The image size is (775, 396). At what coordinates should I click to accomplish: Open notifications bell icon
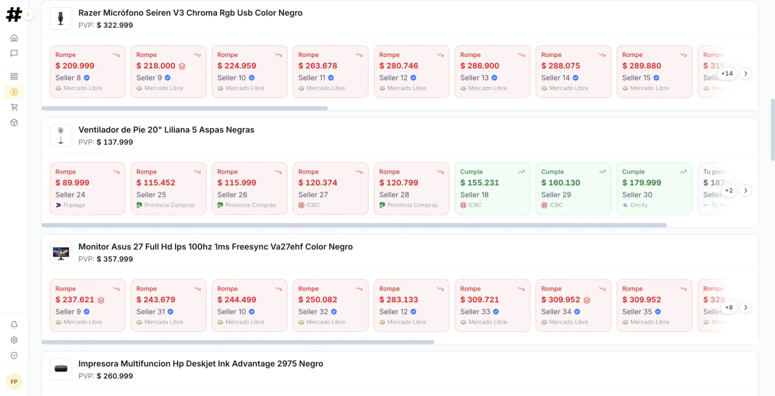(x=14, y=324)
